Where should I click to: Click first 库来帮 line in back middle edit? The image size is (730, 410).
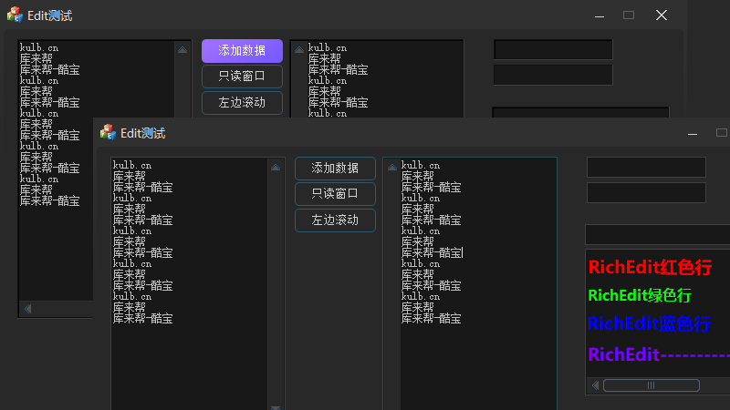tap(325, 59)
